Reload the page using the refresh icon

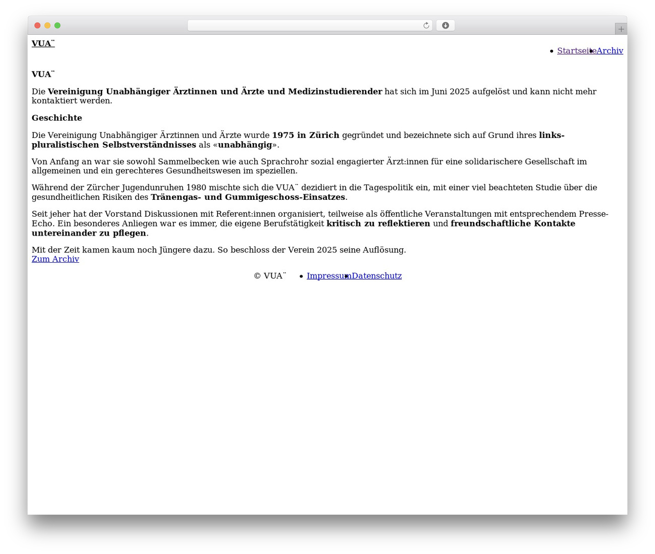coord(426,26)
